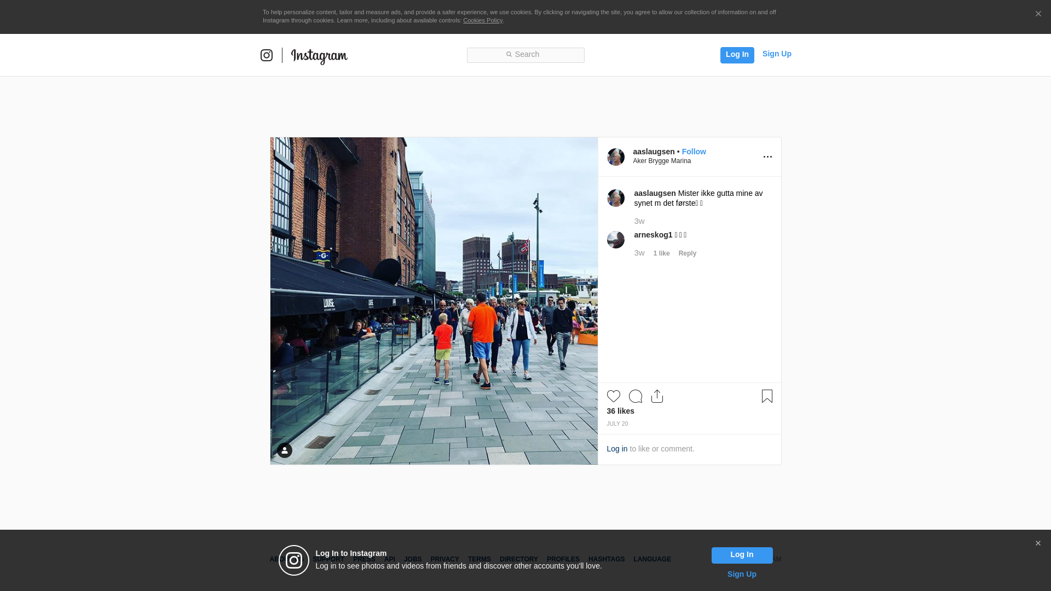1051x591 pixels.
Task: Open the post more options menu
Action: [767, 157]
